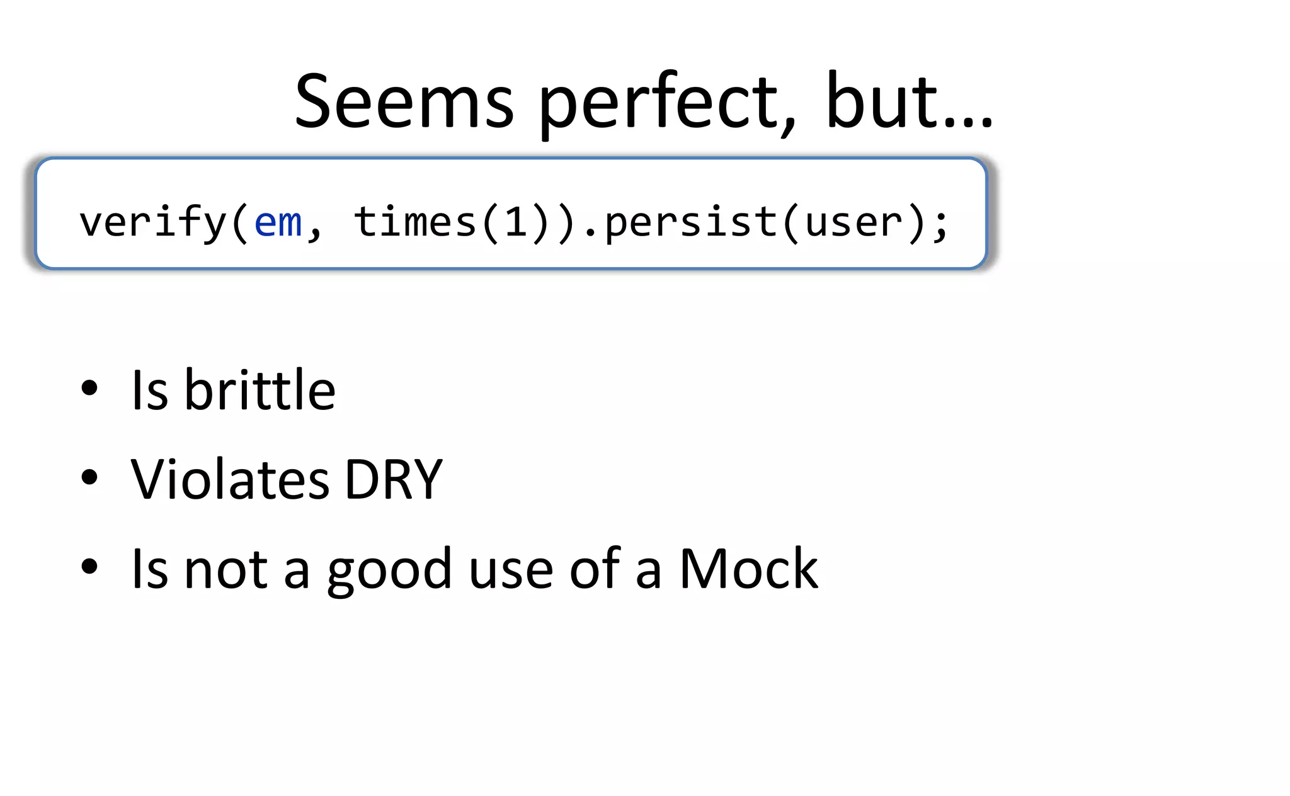This screenshot has width=1290, height=796.
Task: Click the semicolon ending the code line
Action: click(940, 224)
